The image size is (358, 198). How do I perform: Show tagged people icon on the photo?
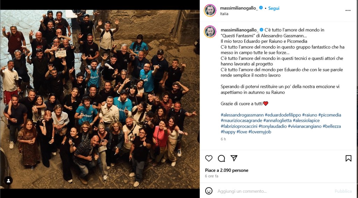pos(8,181)
